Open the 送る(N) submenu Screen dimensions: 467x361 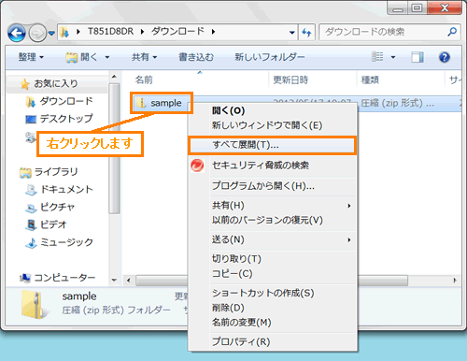273,239
